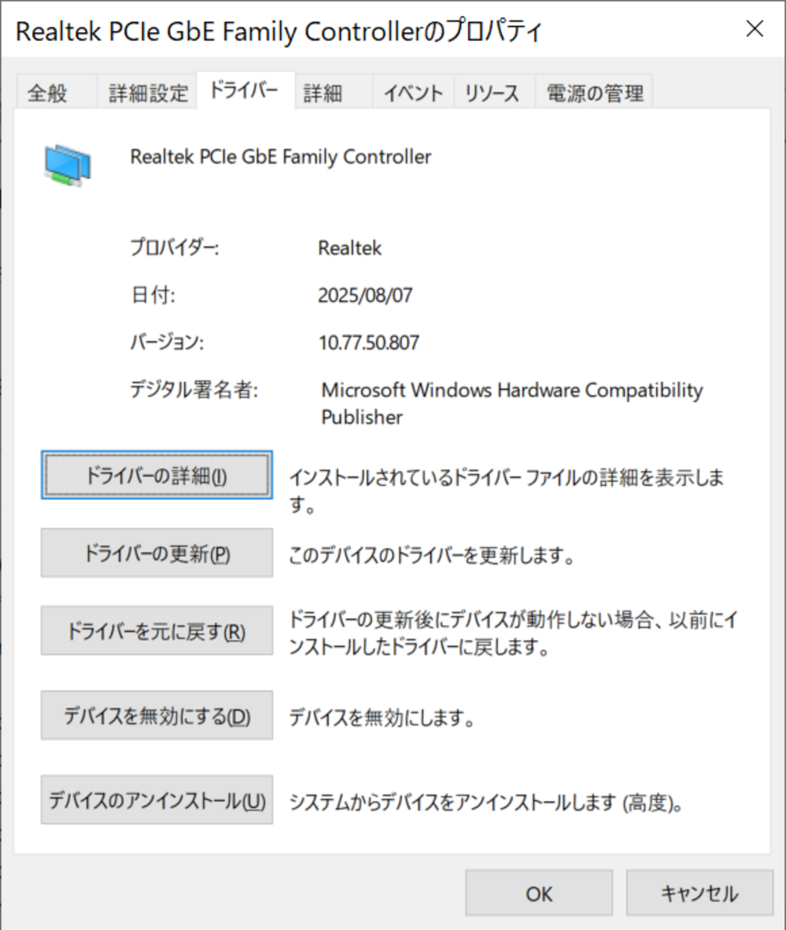786x930 pixels.
Task: Click the digital signer text
Action: coord(512,390)
